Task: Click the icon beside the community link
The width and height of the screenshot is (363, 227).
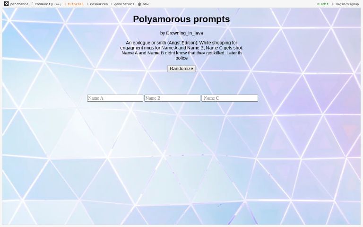Action: pos(33,4)
